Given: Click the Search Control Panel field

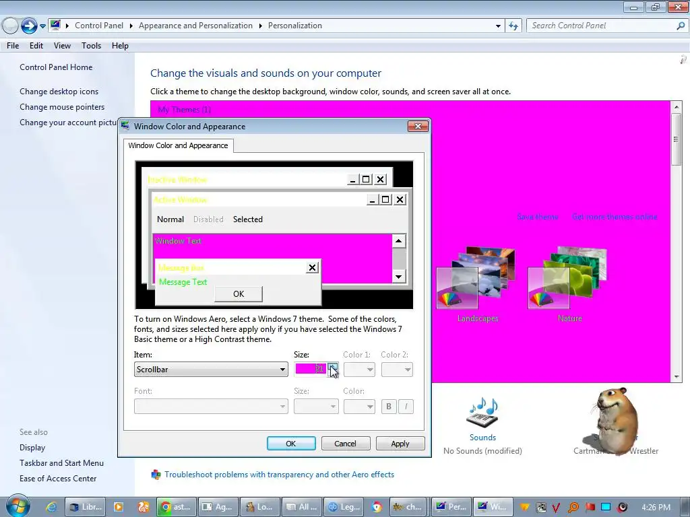Looking at the screenshot, I should pyautogui.click(x=600, y=26).
